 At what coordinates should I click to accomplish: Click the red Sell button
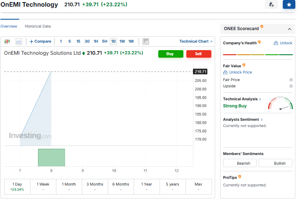pos(199,54)
